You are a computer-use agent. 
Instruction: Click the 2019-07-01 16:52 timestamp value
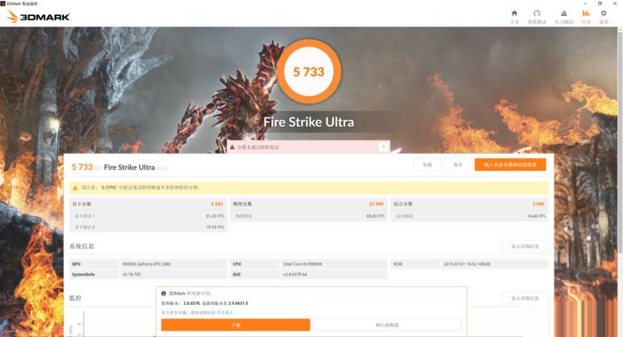[467, 264]
